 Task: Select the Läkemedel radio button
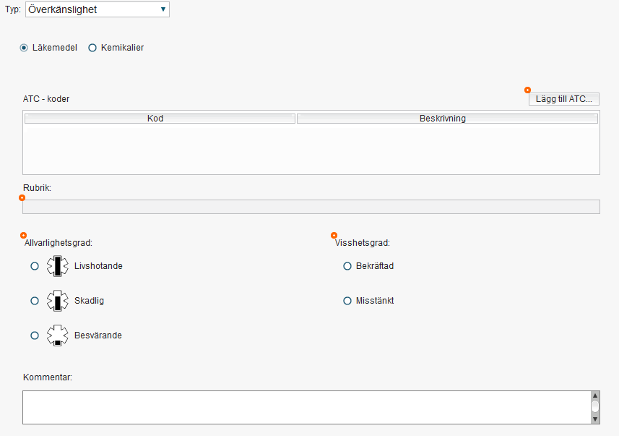24,48
